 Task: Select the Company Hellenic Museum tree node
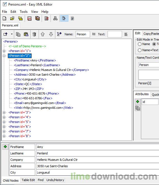[x=51, y=70]
